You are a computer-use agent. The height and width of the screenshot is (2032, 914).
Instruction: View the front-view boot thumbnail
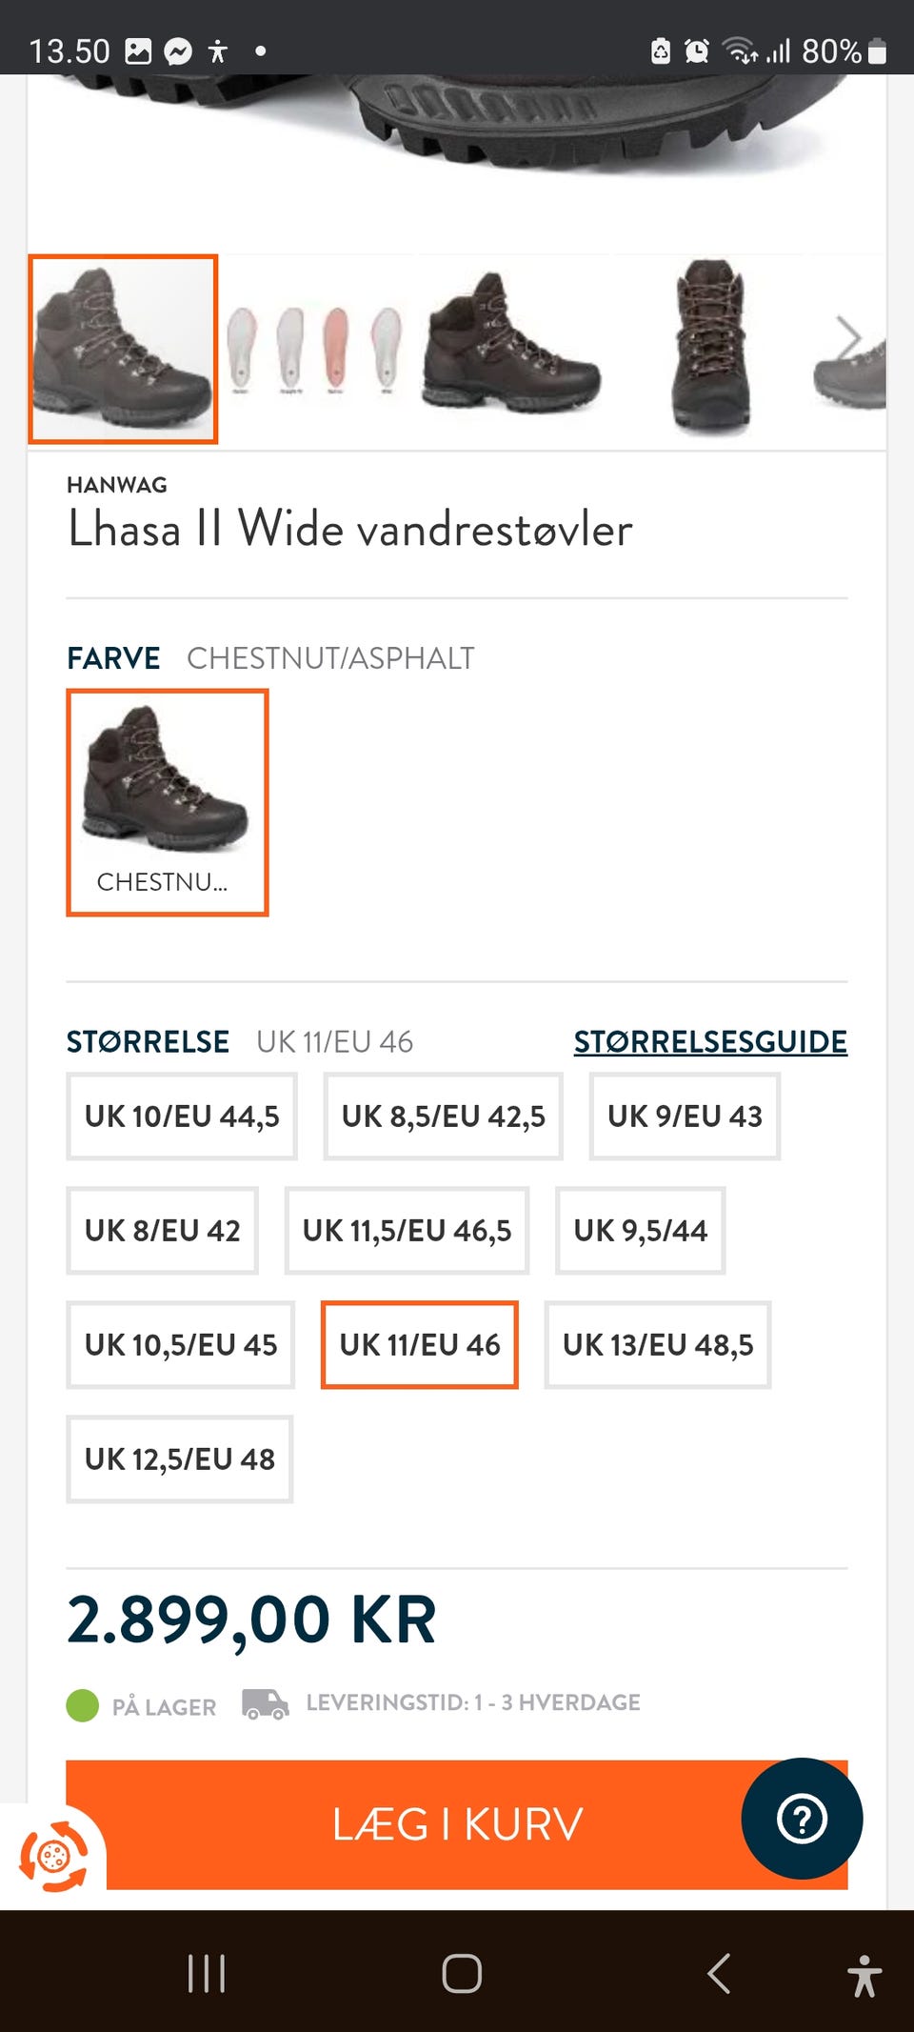[x=710, y=349]
